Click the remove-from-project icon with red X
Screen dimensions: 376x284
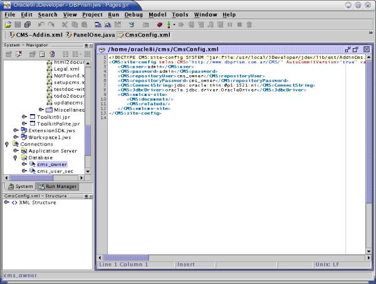(x=19, y=54)
